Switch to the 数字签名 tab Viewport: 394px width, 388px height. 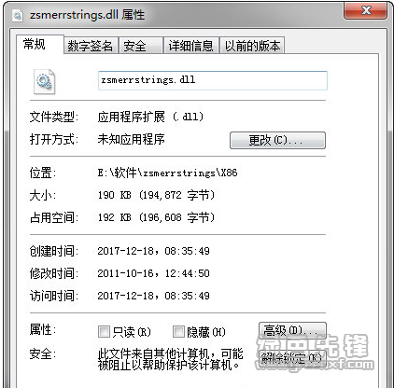91,46
